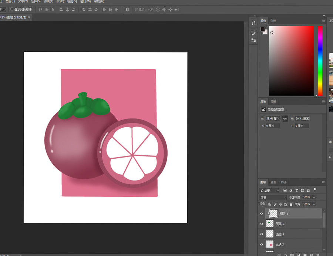Click the align horizontal centers icon
This screenshot has width=333, height=256.
pos(68,10)
